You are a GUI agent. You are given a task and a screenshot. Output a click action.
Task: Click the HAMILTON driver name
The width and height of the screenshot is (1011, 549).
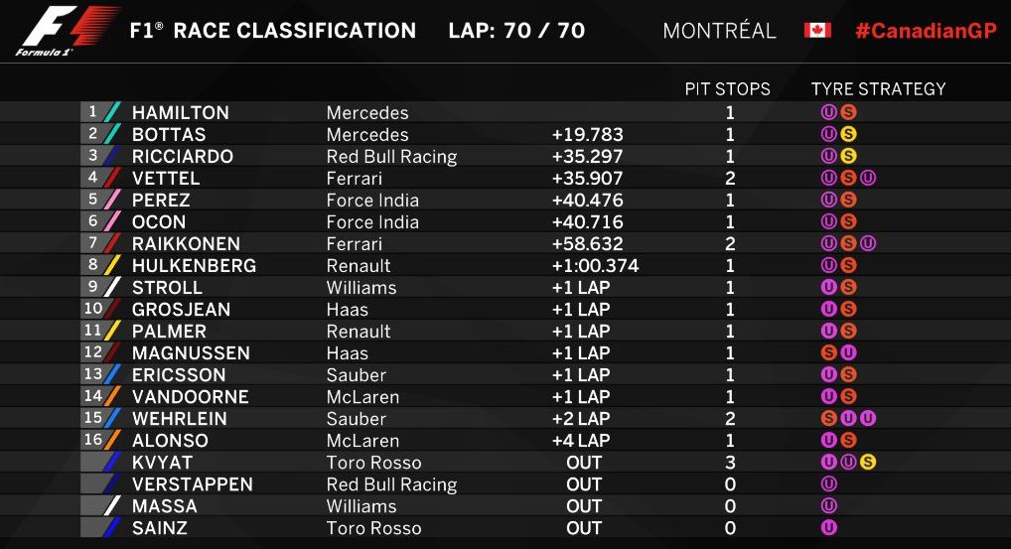coord(181,113)
